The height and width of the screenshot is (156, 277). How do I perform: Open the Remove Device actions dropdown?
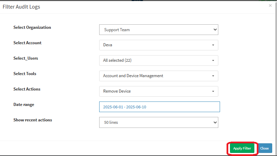tap(159, 91)
